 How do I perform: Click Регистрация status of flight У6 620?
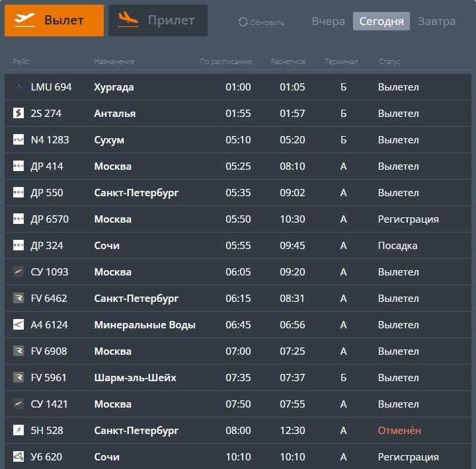point(409,457)
